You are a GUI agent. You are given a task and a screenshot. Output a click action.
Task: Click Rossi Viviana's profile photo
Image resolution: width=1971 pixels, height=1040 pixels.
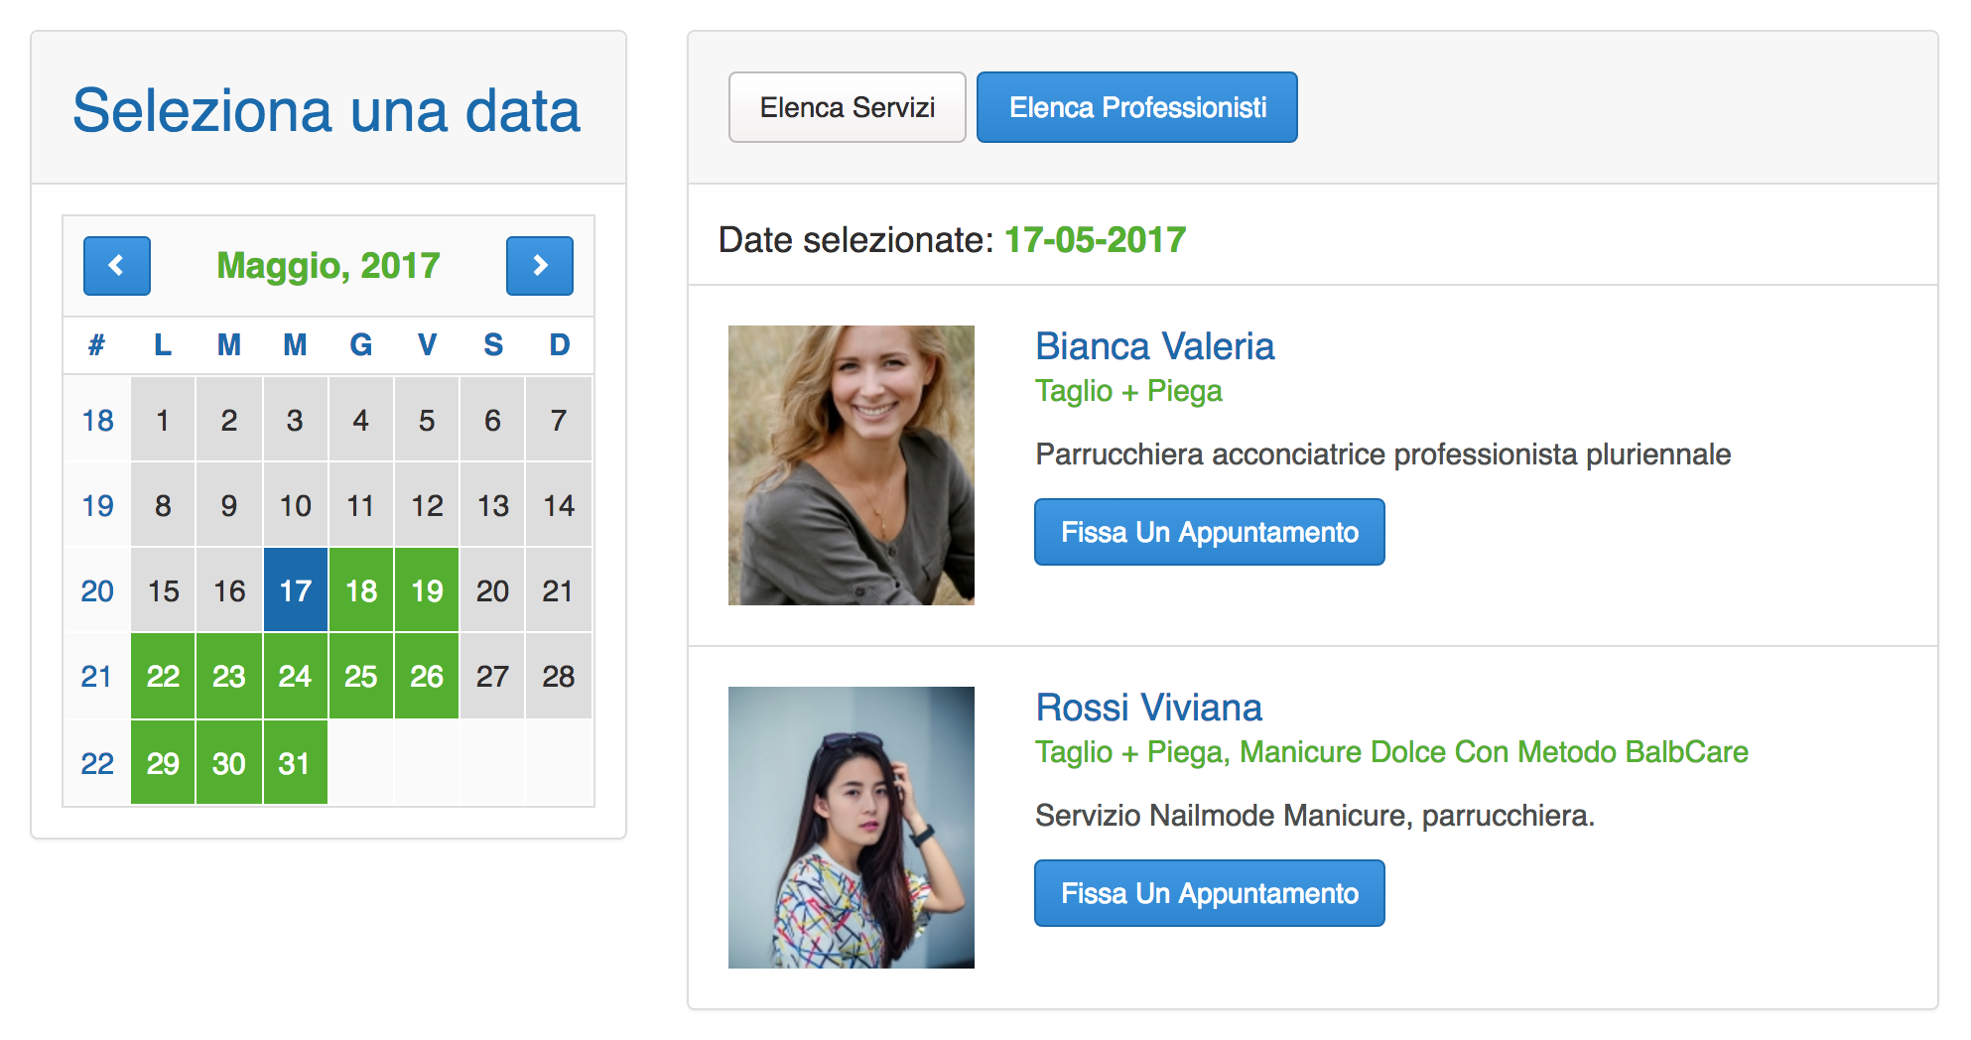point(851,827)
